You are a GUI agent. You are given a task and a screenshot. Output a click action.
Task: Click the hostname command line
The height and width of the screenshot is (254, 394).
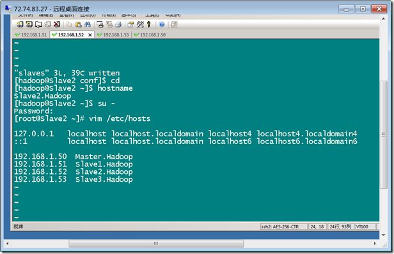click(x=73, y=88)
